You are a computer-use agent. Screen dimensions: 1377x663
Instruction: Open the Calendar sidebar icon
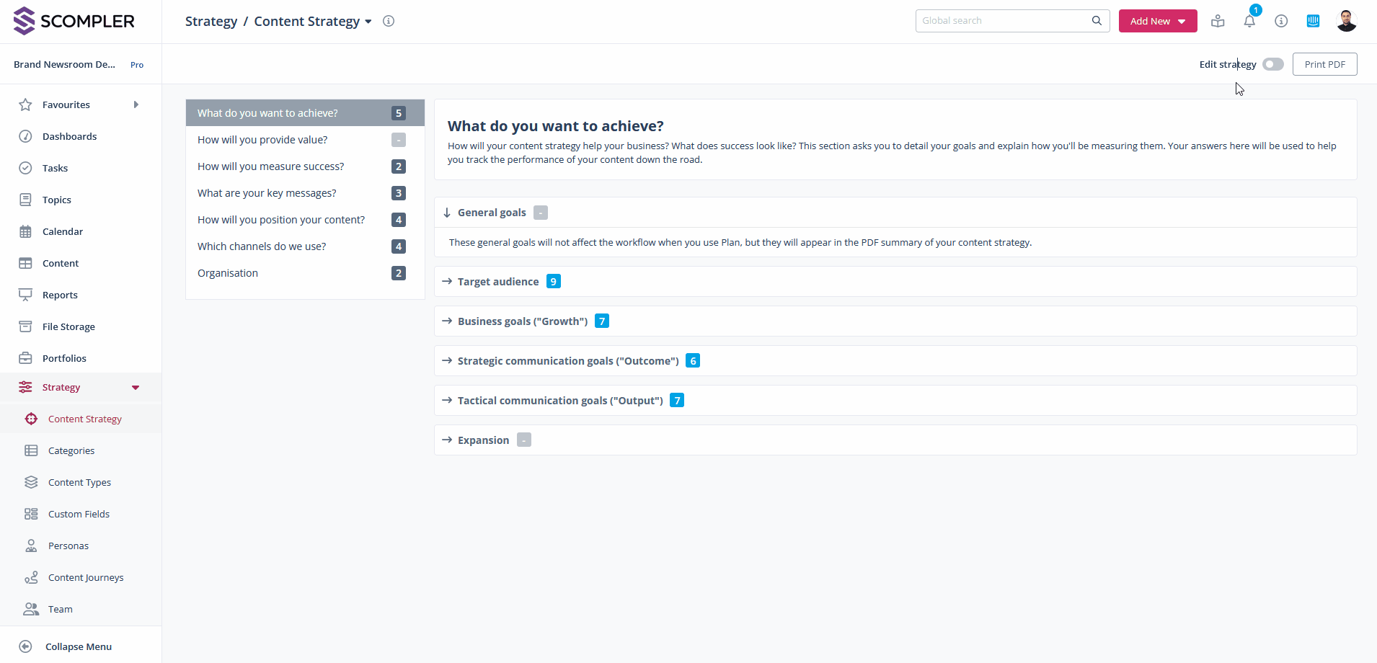click(x=26, y=231)
